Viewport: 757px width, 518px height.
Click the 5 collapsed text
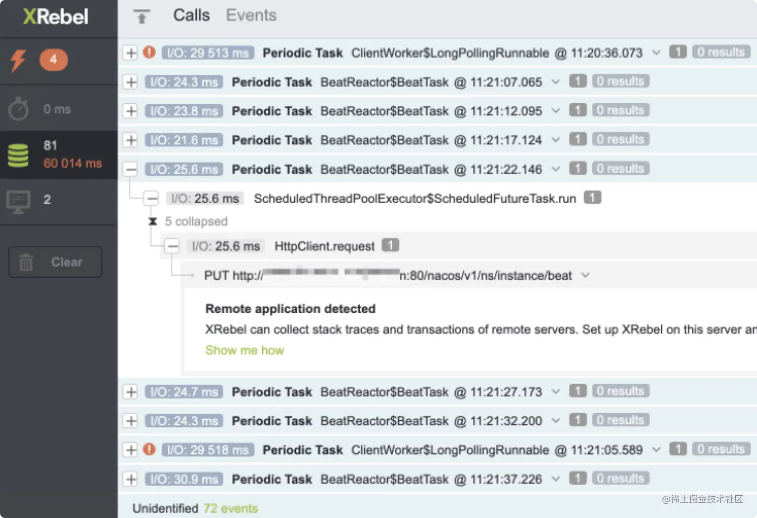[196, 221]
